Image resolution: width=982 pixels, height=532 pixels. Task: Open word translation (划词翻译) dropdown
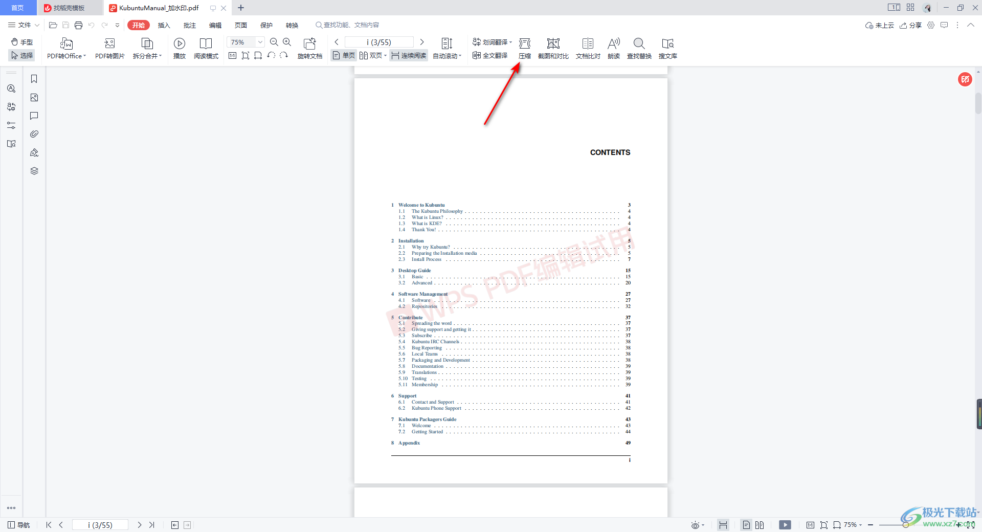(x=492, y=42)
